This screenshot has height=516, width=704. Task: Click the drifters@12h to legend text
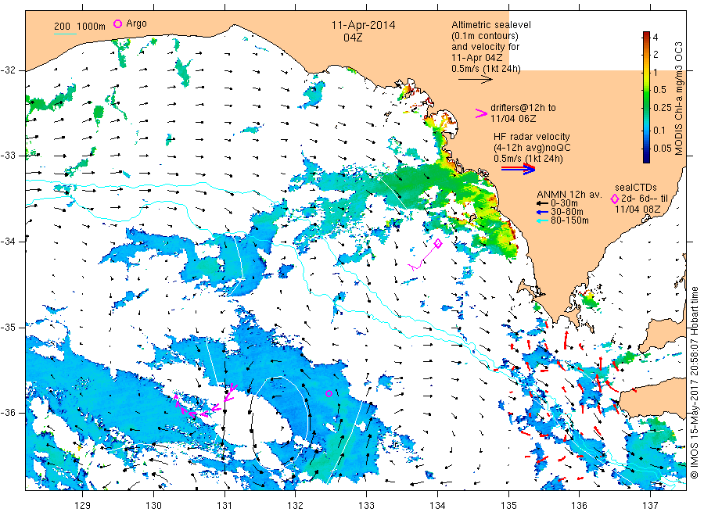tap(523, 108)
